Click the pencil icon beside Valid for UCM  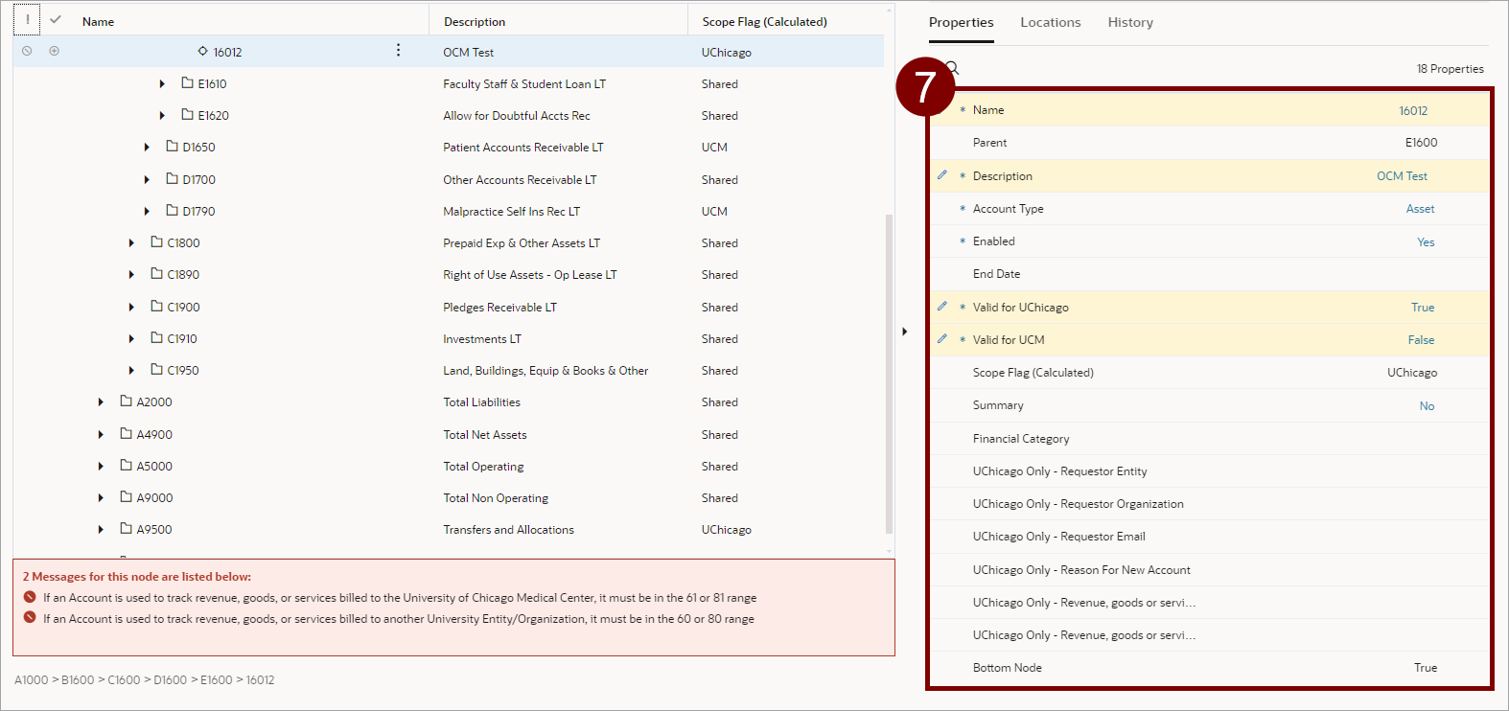click(942, 339)
